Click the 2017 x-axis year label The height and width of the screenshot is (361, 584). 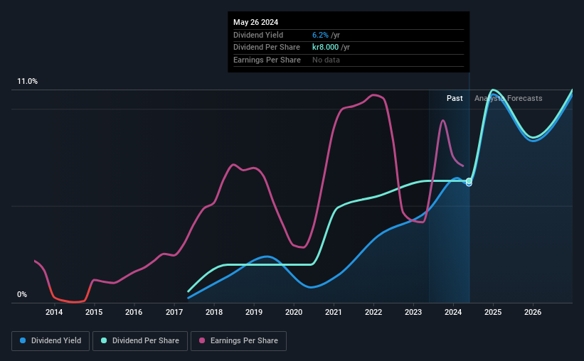click(x=174, y=312)
